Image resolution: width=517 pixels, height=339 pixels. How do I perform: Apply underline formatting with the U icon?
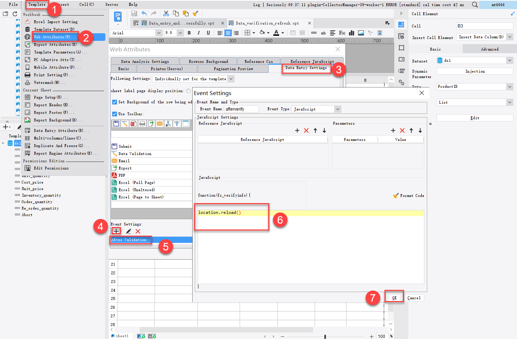(x=208, y=33)
